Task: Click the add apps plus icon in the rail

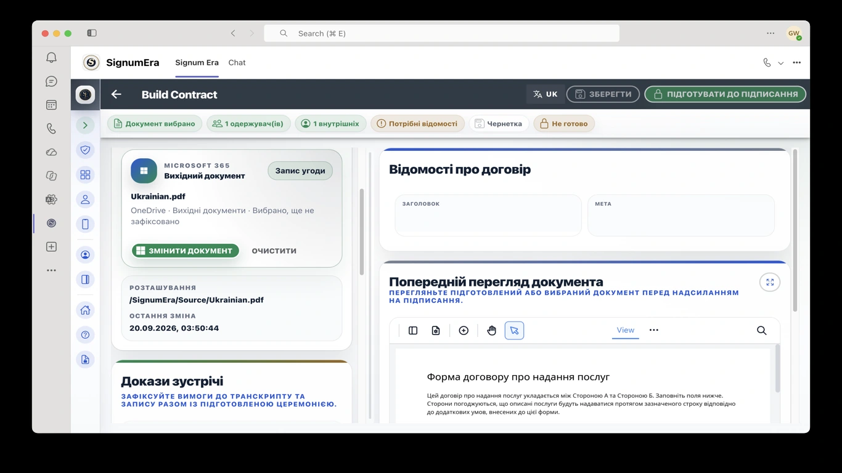Action: pos(51,247)
